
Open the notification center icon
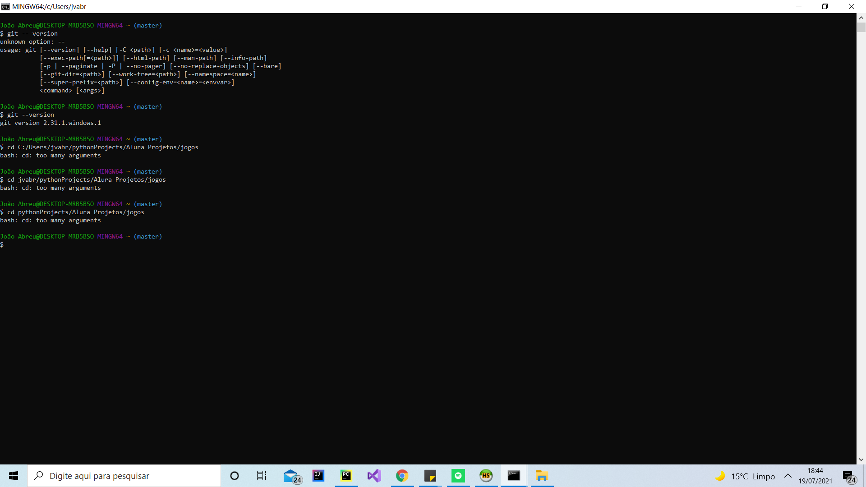pos(849,476)
